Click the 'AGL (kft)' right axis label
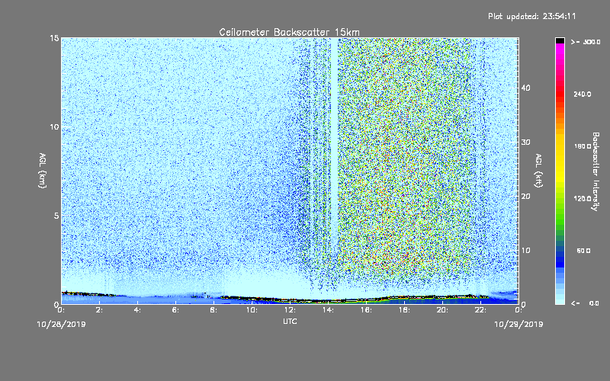610x381 pixels. pyautogui.click(x=538, y=170)
